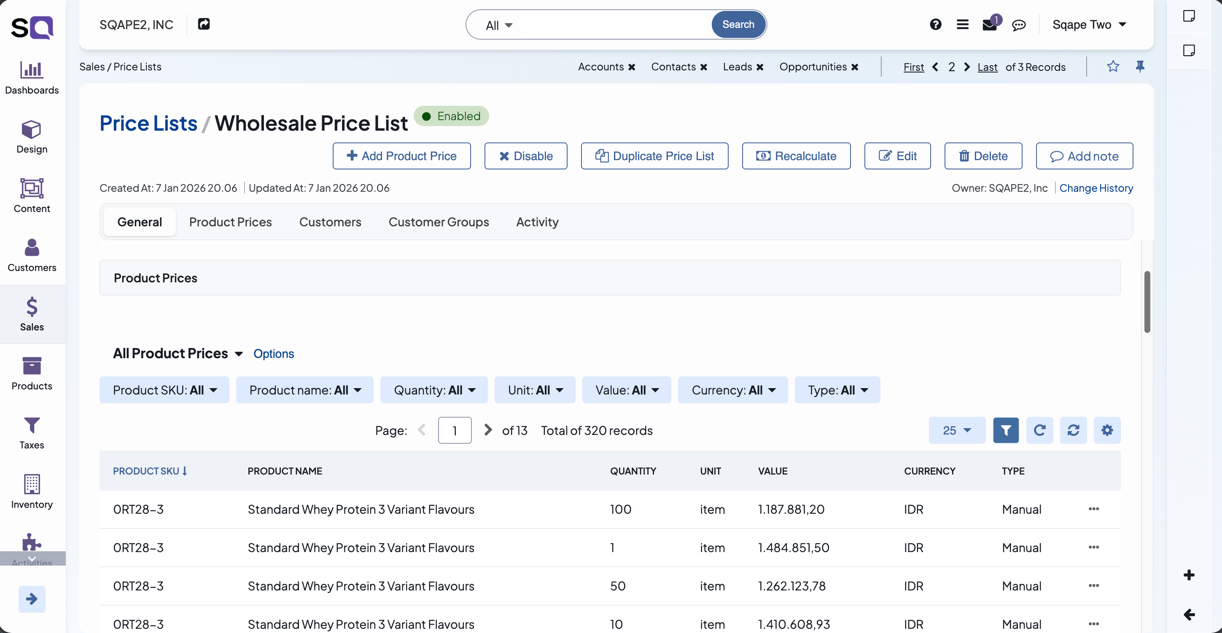Pin the Wholesale Price List record
This screenshot has width=1222, height=633.
coord(1140,67)
